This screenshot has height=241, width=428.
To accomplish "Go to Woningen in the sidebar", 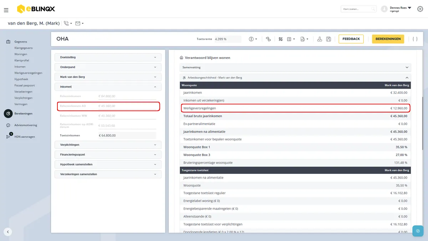I will (x=21, y=54).
